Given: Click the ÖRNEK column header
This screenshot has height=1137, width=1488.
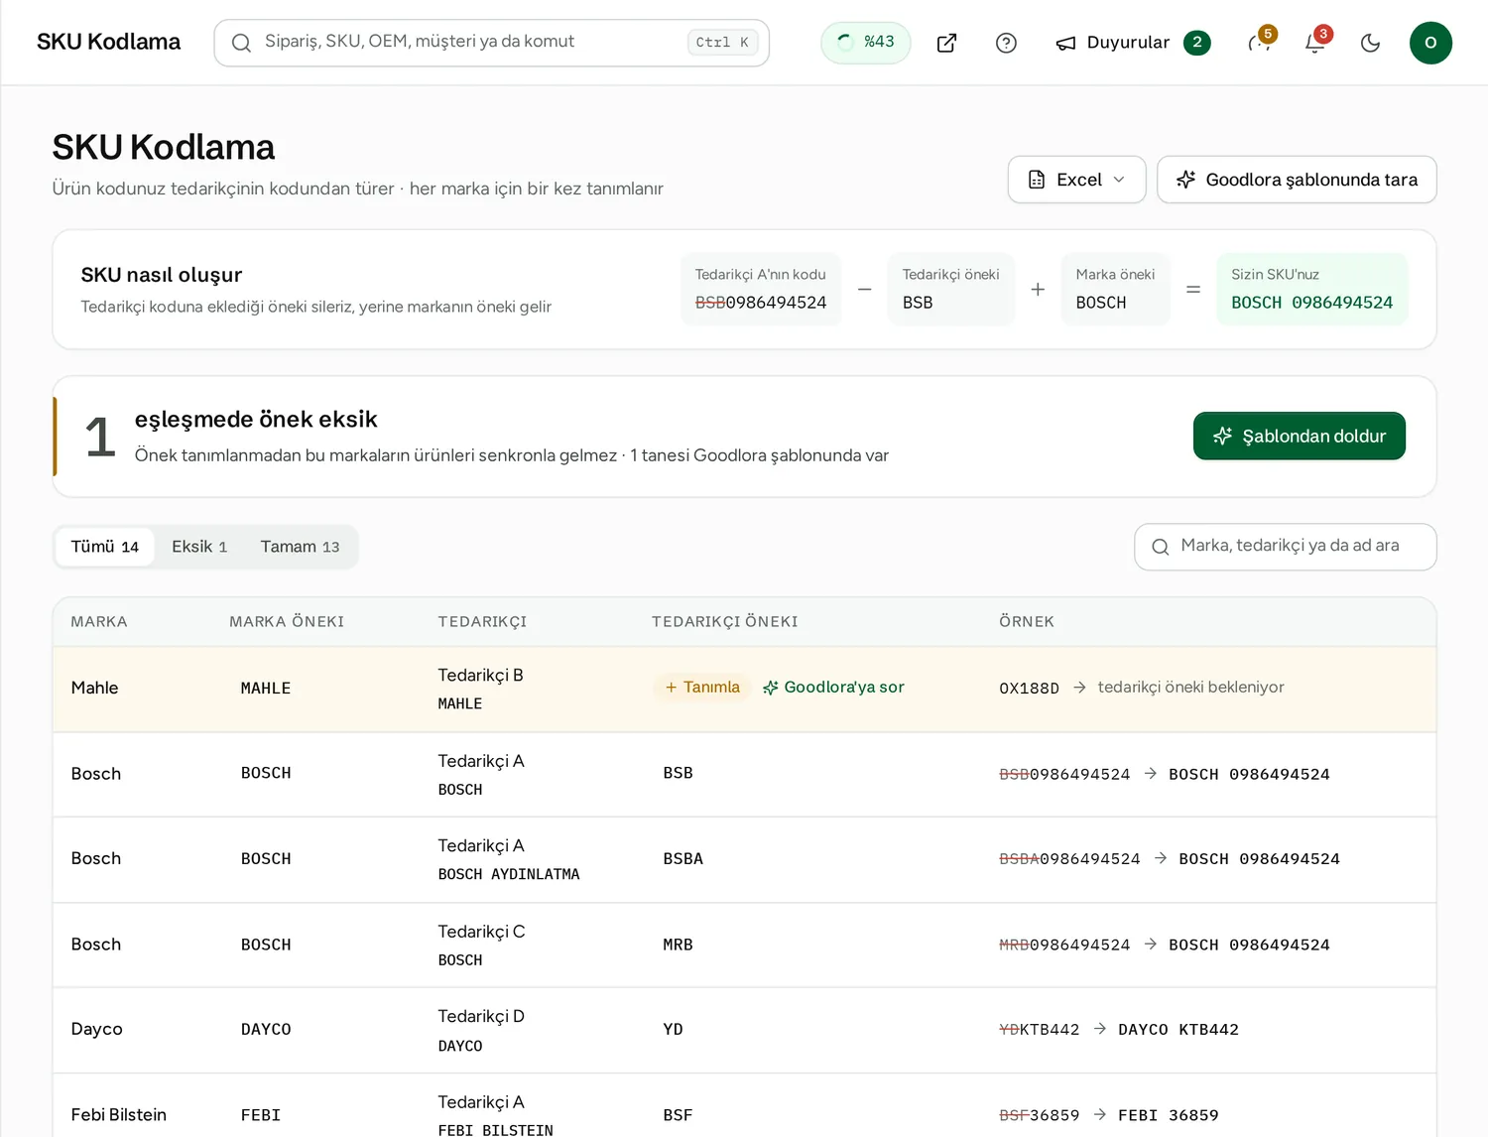Looking at the screenshot, I should (1027, 622).
